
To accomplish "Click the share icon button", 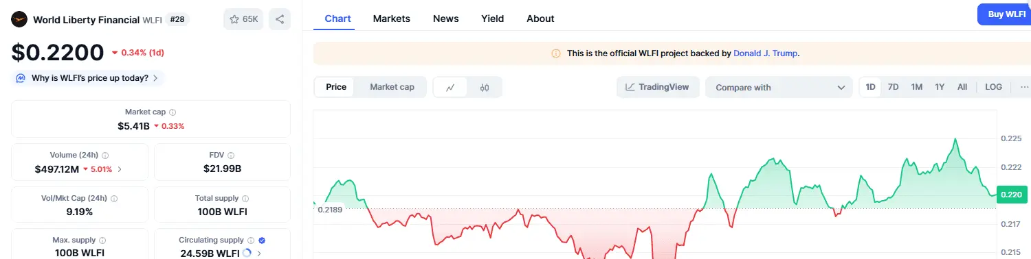I will 280,19.
